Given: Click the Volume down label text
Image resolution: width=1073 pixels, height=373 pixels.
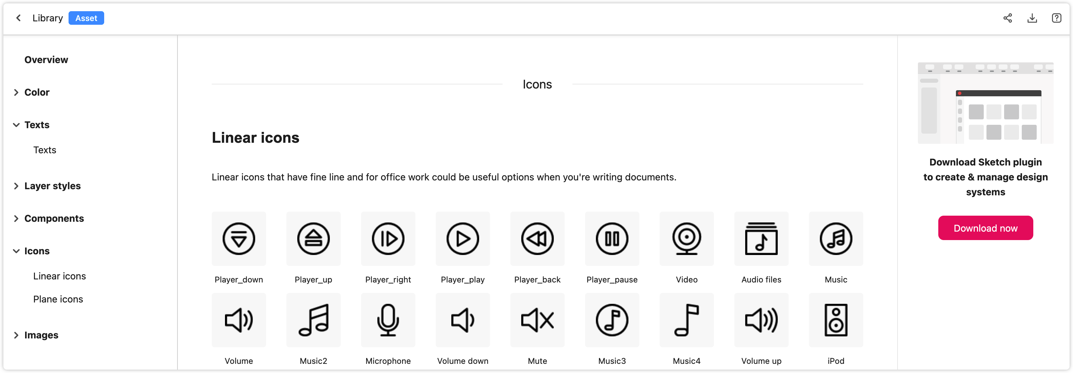Looking at the screenshot, I should click(463, 361).
